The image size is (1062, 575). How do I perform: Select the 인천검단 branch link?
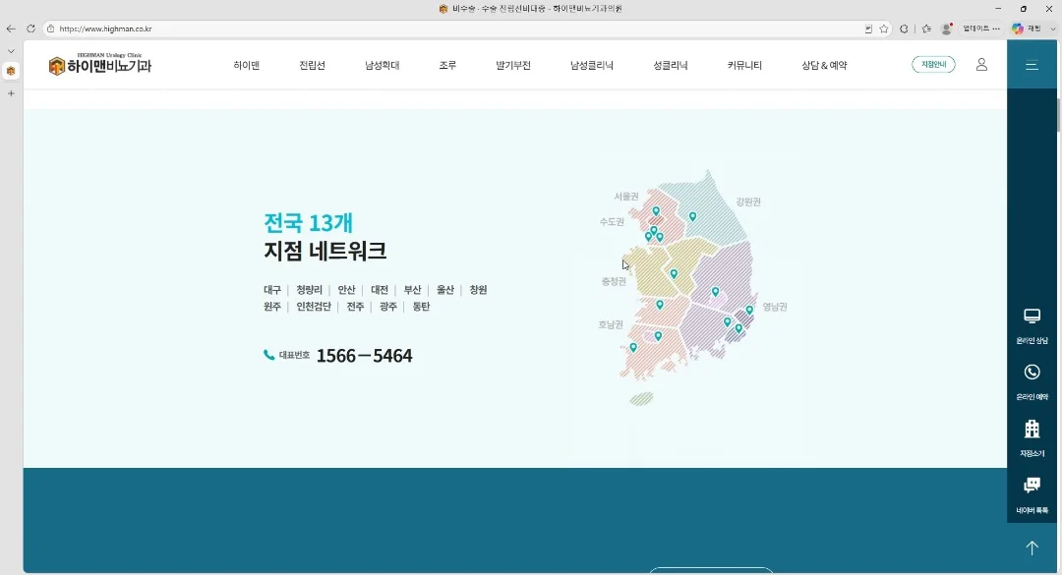click(x=314, y=307)
